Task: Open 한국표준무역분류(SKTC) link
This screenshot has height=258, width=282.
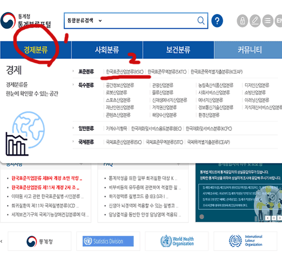Action: [x=167, y=72]
